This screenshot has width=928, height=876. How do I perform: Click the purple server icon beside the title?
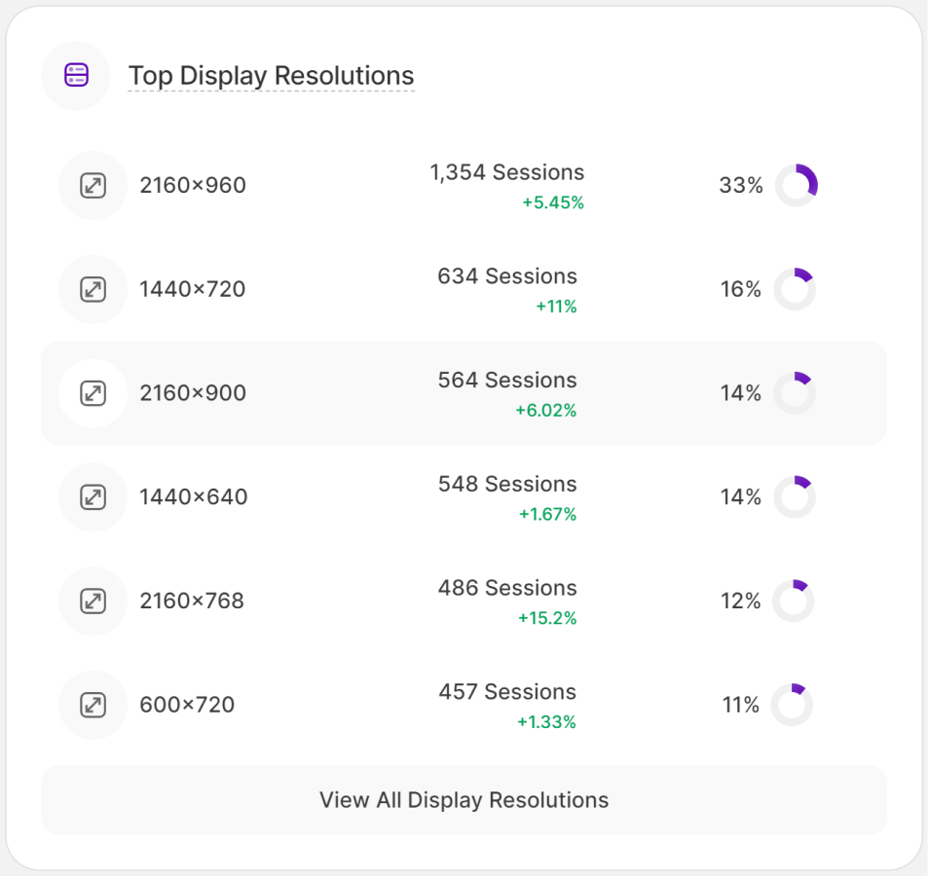pyautogui.click(x=76, y=75)
